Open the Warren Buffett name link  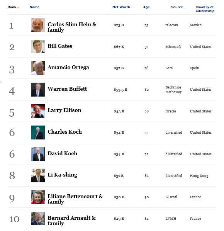point(67,89)
